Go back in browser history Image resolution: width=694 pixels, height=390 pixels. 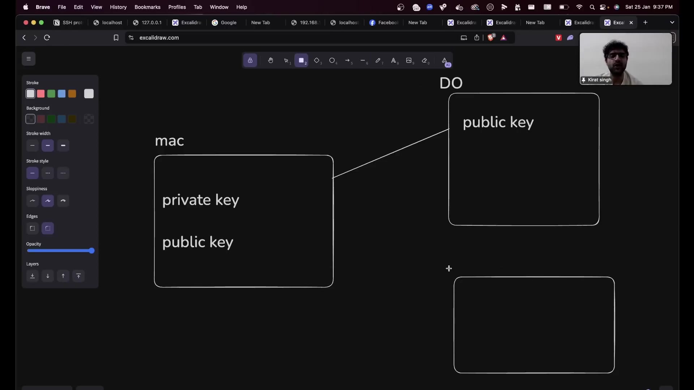(24, 38)
